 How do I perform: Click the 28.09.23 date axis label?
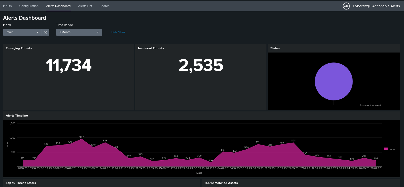click(x=376, y=168)
